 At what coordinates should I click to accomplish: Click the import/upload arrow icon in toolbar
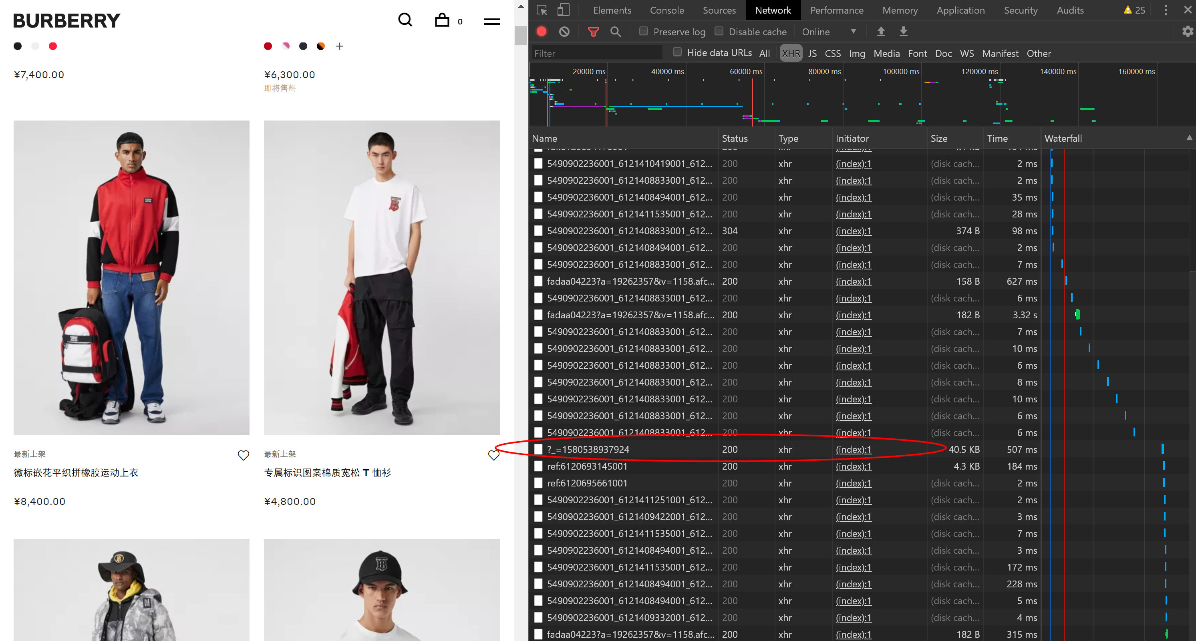880,32
